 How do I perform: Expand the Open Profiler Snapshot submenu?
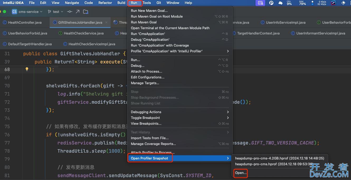coord(180,158)
